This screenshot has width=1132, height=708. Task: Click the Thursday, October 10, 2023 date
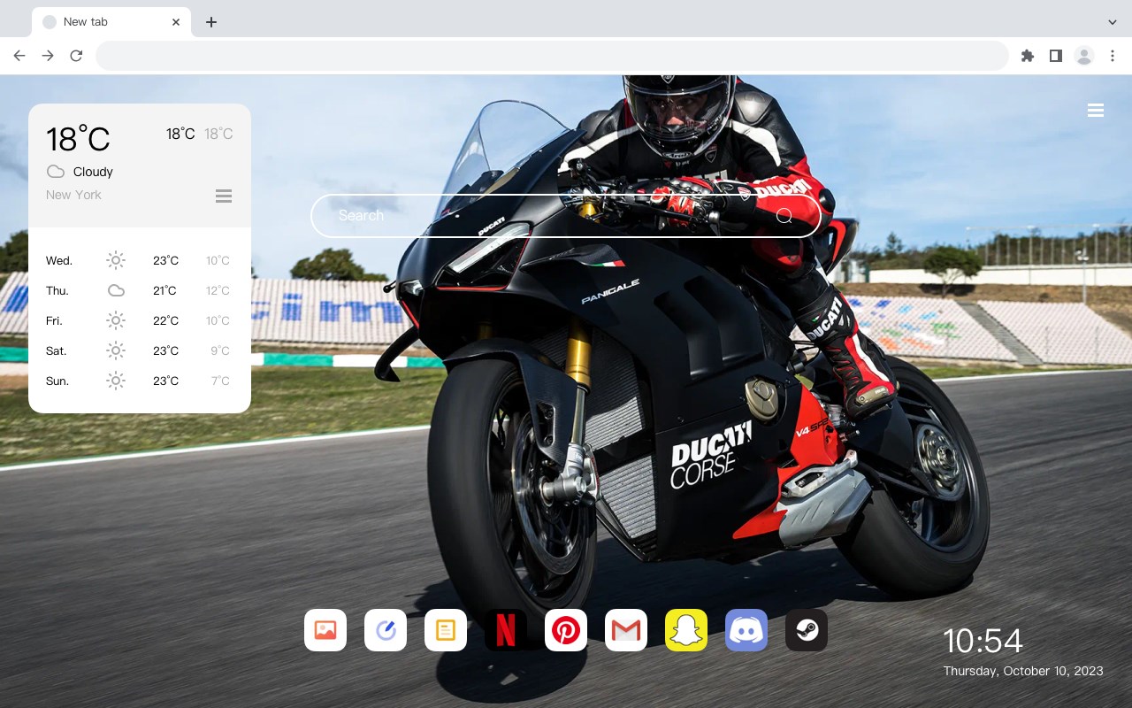click(1023, 671)
